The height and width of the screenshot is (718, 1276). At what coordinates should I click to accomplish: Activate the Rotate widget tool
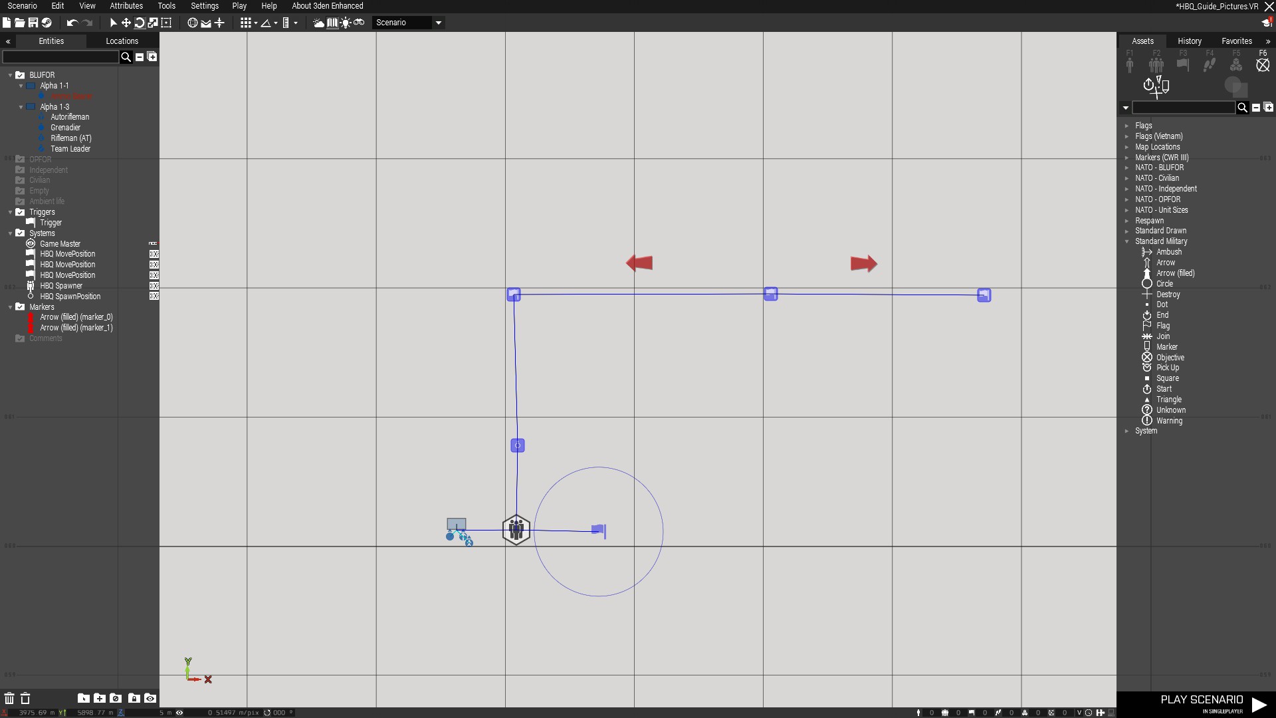tap(140, 23)
